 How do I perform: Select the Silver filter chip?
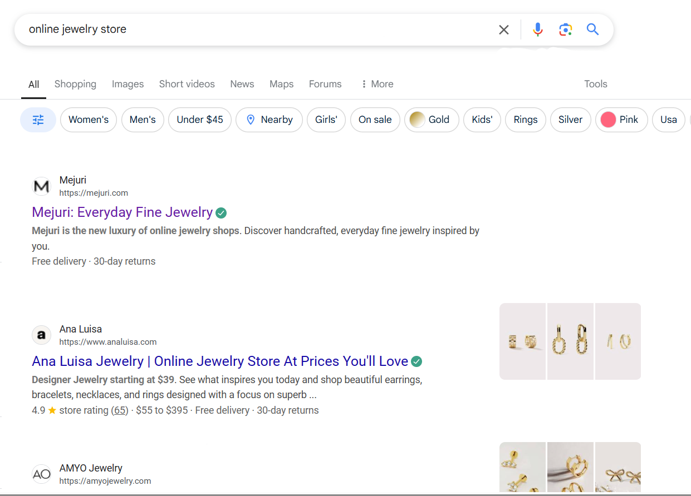point(571,120)
